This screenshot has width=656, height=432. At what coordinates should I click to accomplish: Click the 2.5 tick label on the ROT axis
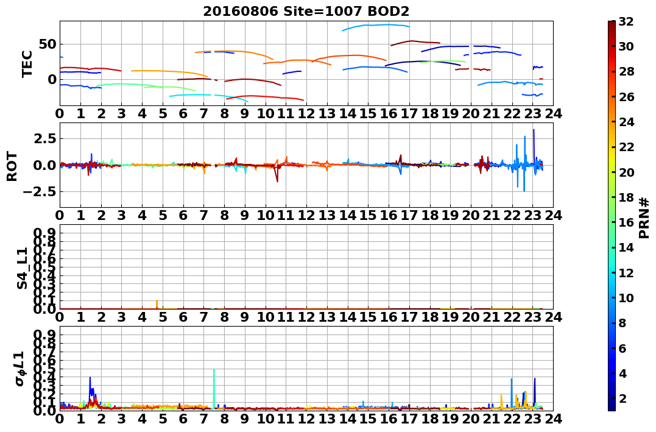click(x=44, y=138)
